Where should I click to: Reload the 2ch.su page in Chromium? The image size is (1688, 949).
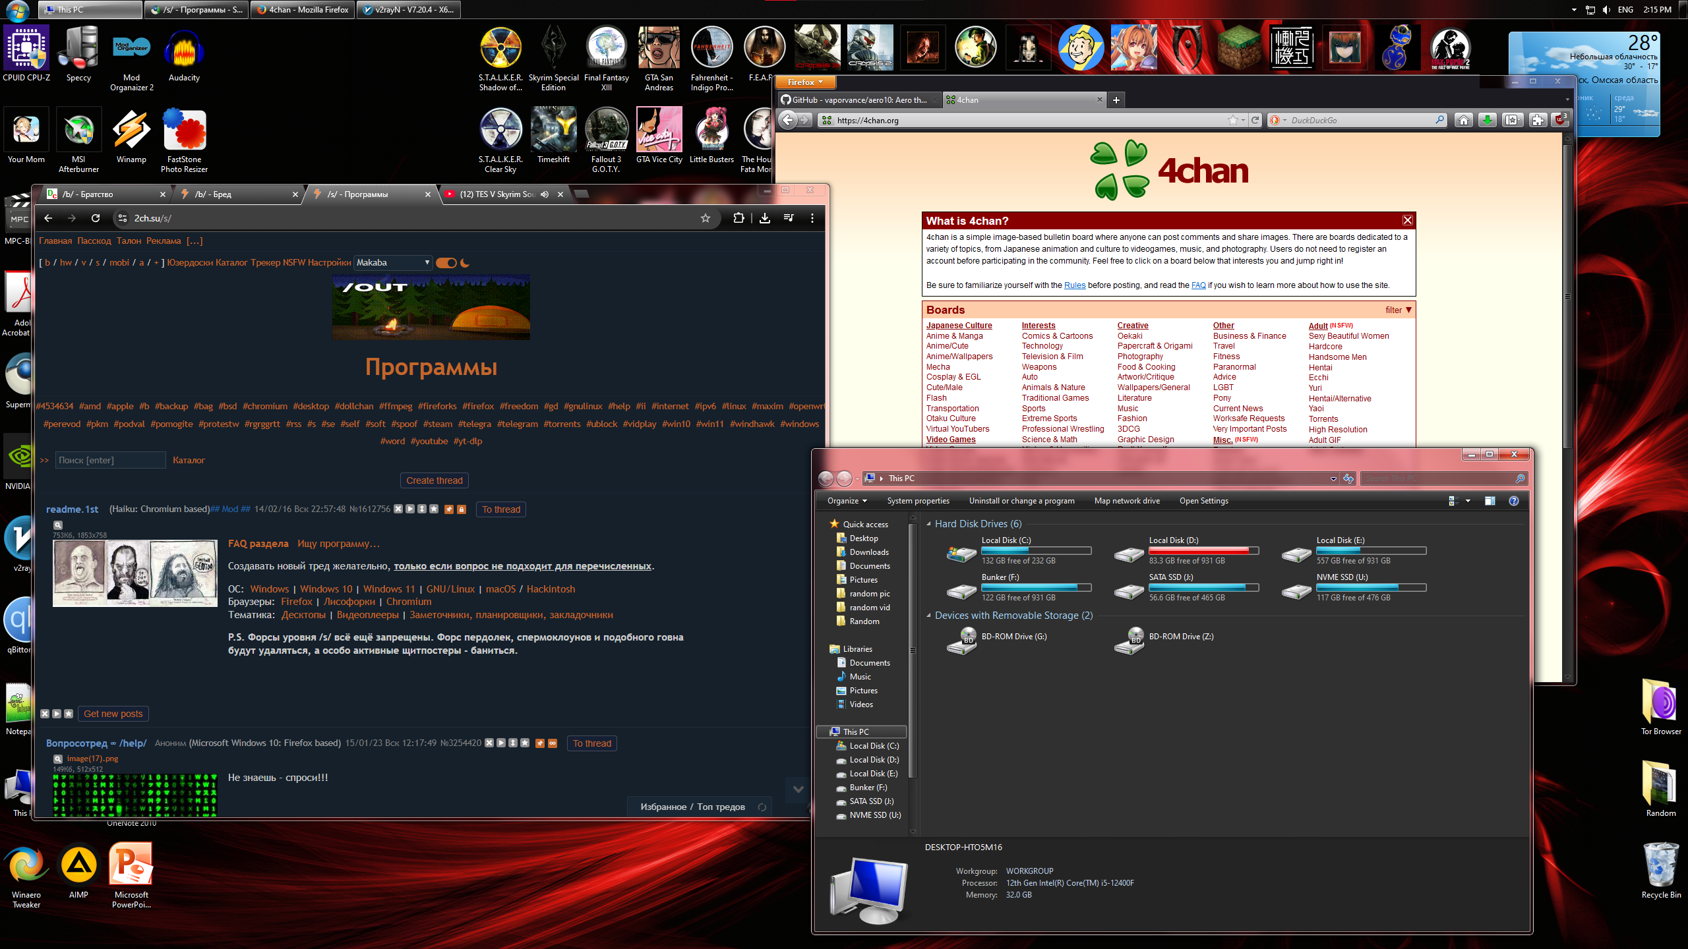coord(96,218)
